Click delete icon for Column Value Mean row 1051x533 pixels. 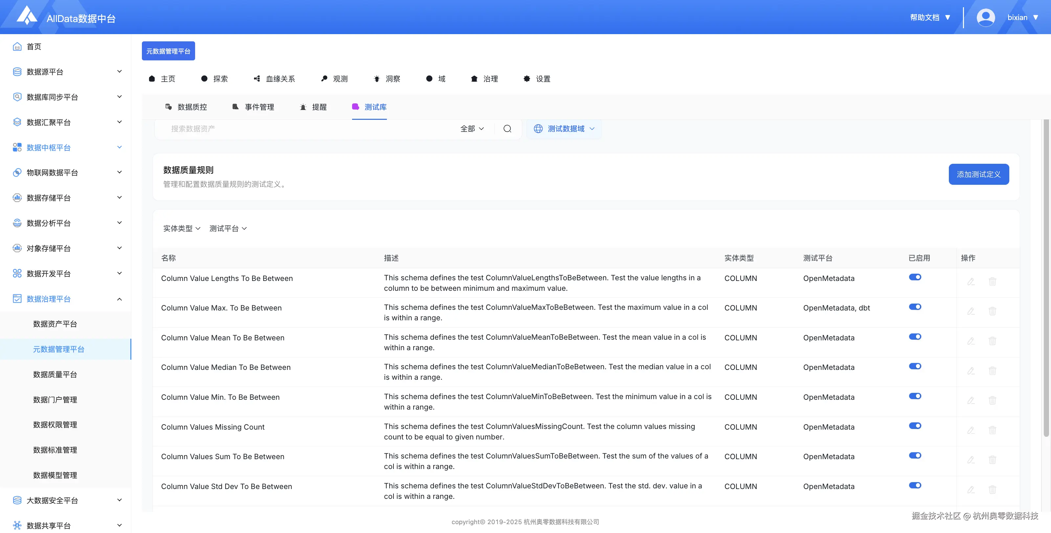click(x=992, y=341)
